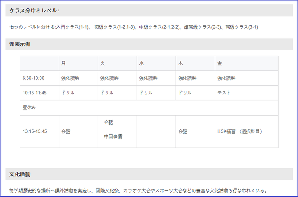
Task: Click the 課表示例 section heading
Action: tap(20, 44)
